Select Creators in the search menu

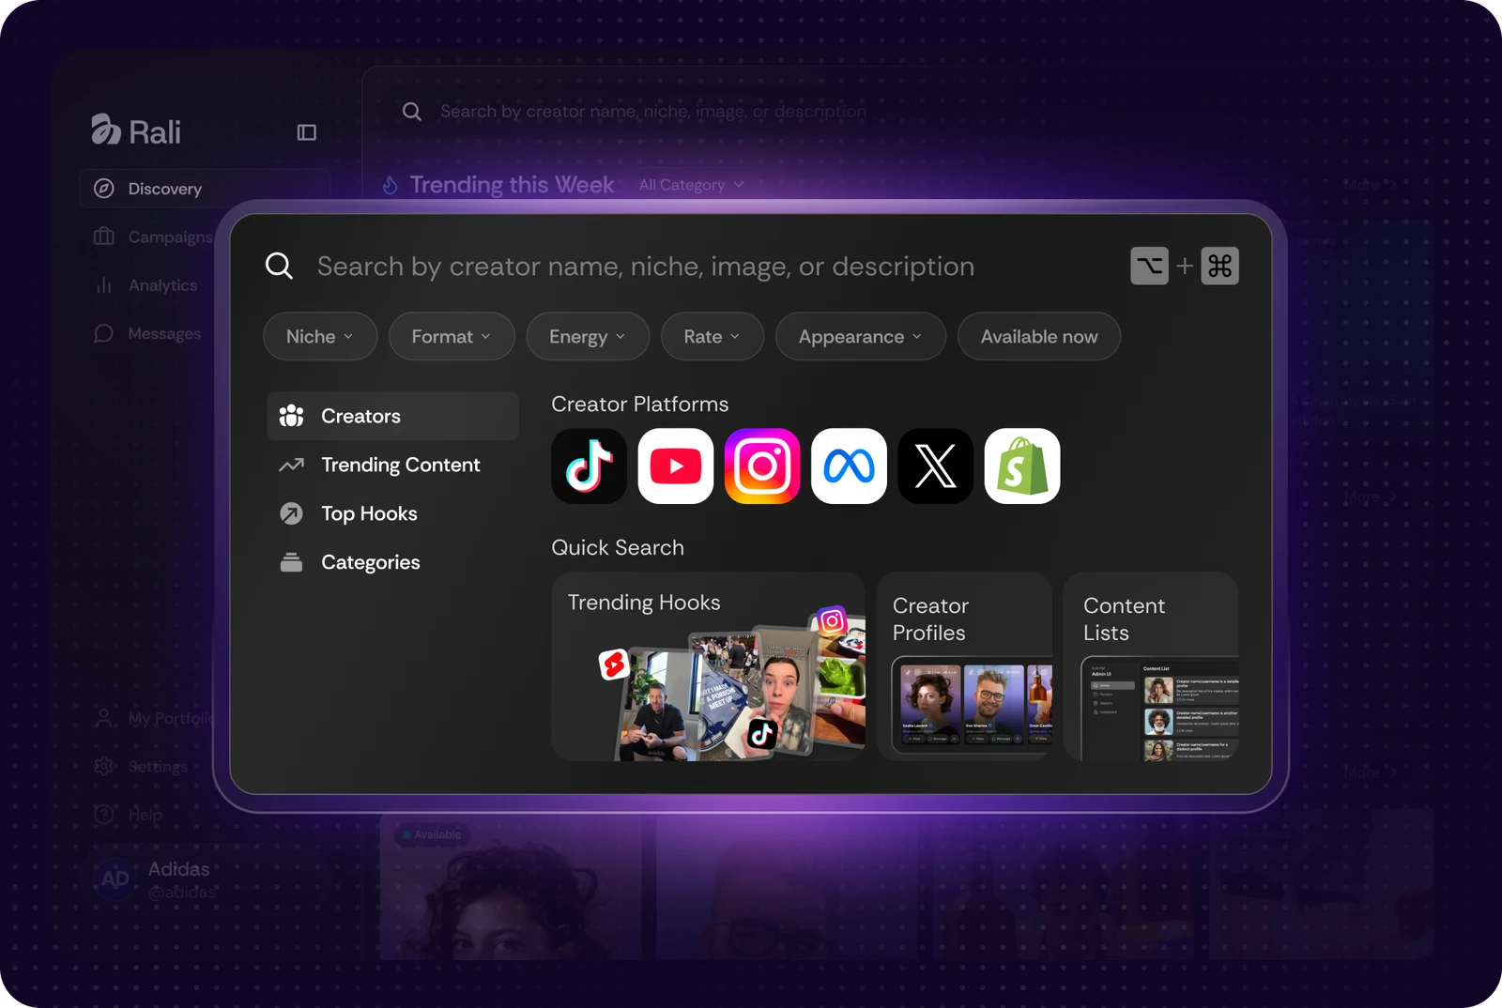tap(392, 416)
